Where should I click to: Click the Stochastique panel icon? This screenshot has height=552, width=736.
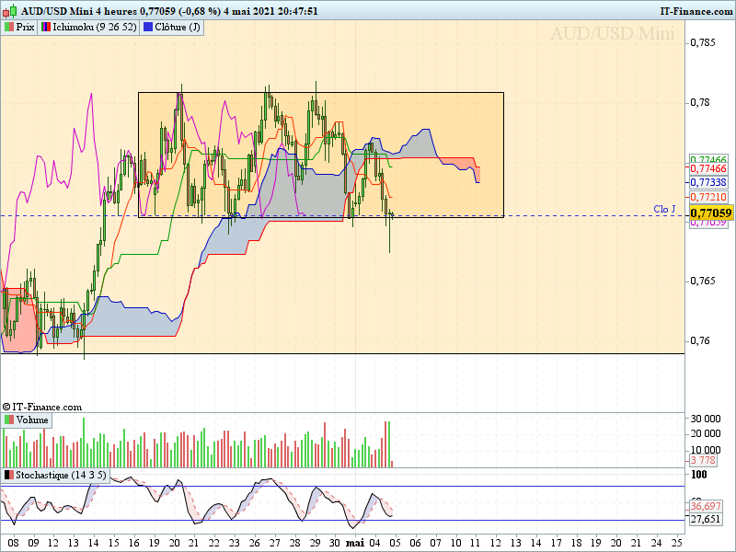[x=9, y=475]
